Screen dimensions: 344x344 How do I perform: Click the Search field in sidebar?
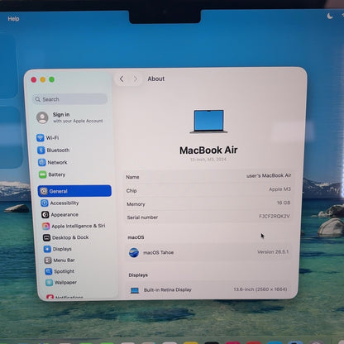coord(70,99)
